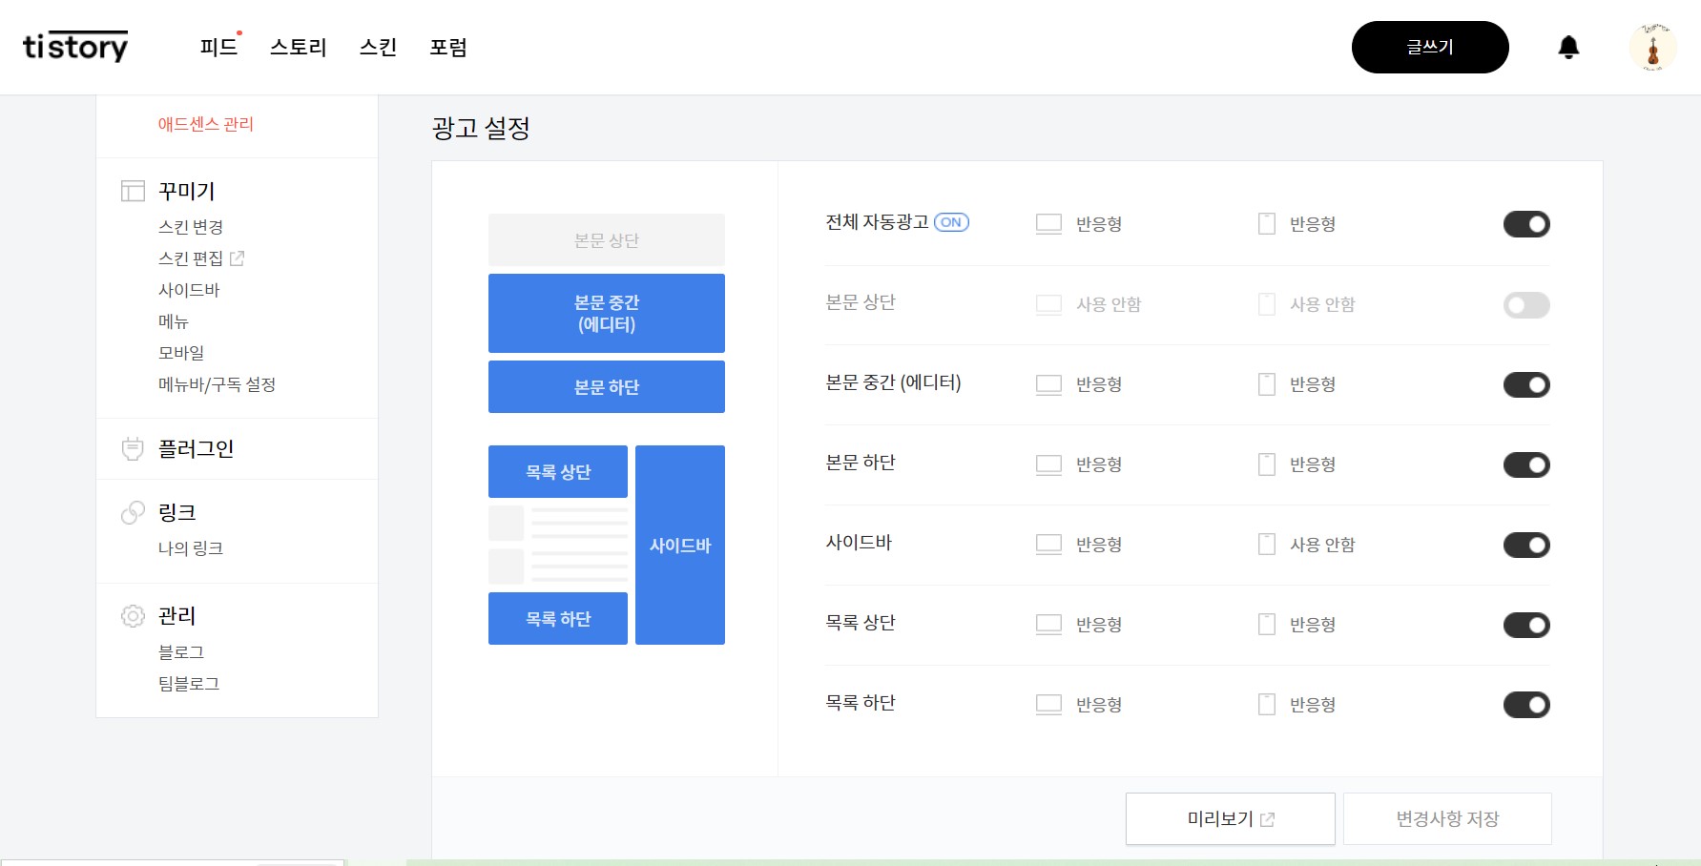Click the 링크 chain icon in sidebar
Image resolution: width=1701 pixels, height=866 pixels.
(x=133, y=512)
